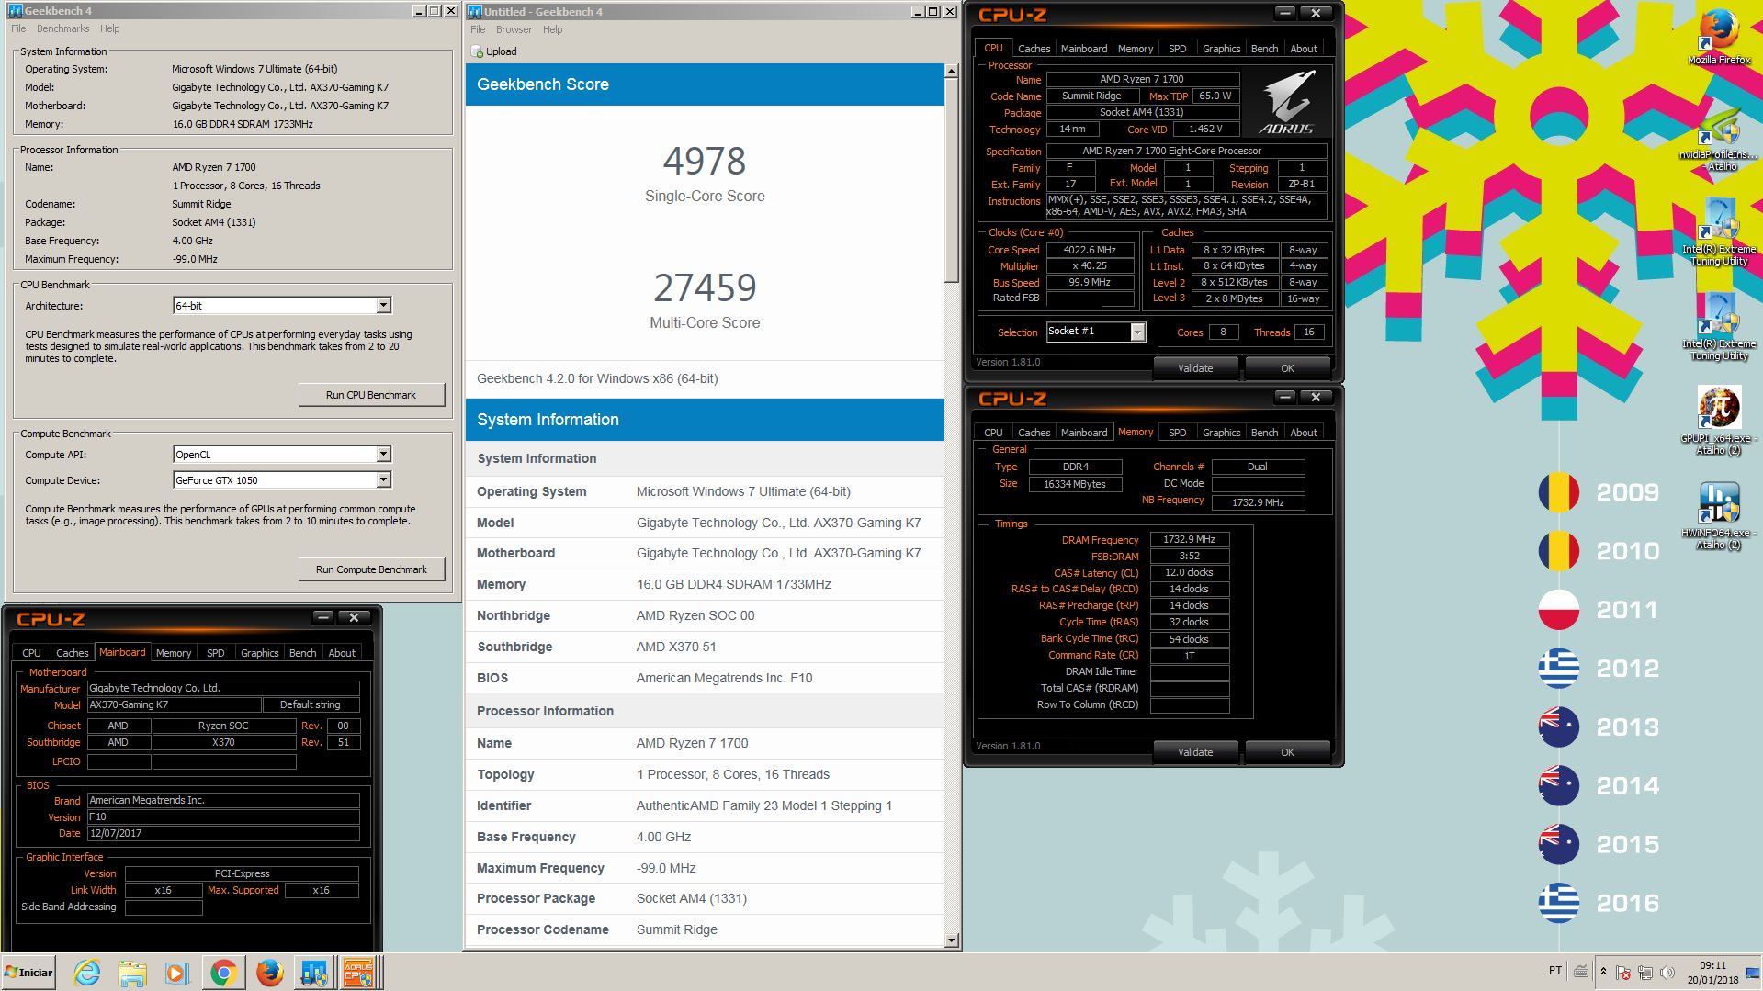Click the AORUS logo in CPU-Z CPU tab

tap(1286, 104)
